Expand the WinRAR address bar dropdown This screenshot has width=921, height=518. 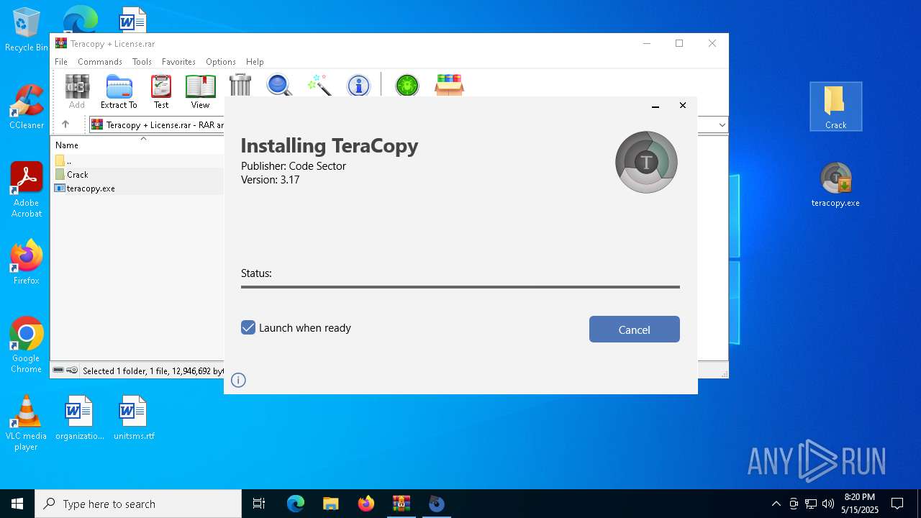coord(722,125)
